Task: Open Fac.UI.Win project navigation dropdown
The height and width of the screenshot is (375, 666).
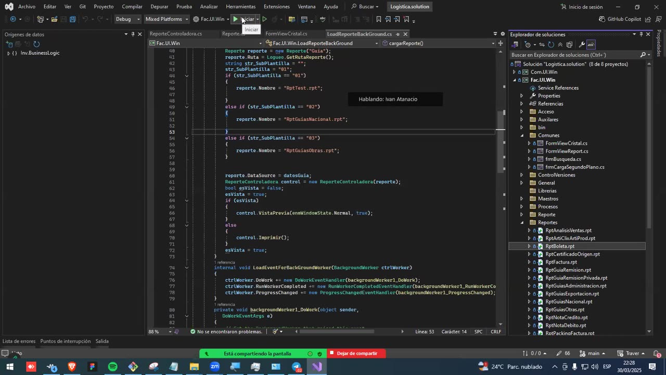Action: (x=206, y=43)
